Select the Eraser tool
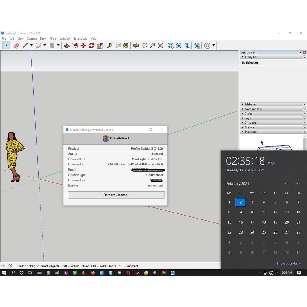This screenshot has width=307, height=307. [x=16, y=46]
